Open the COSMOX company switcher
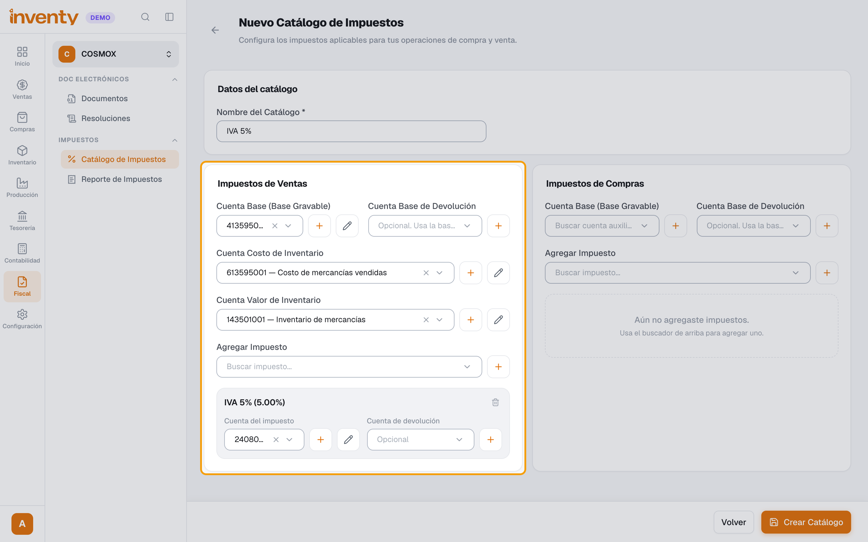 tap(115, 54)
